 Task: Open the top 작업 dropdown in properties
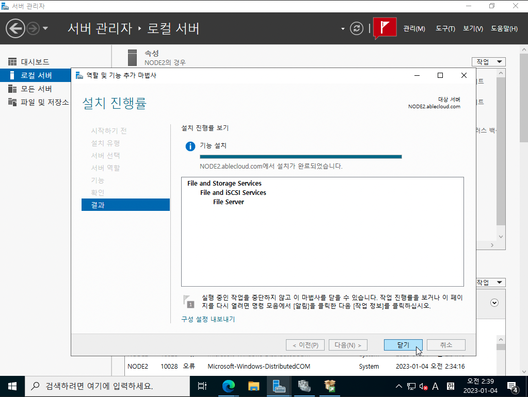pos(489,61)
